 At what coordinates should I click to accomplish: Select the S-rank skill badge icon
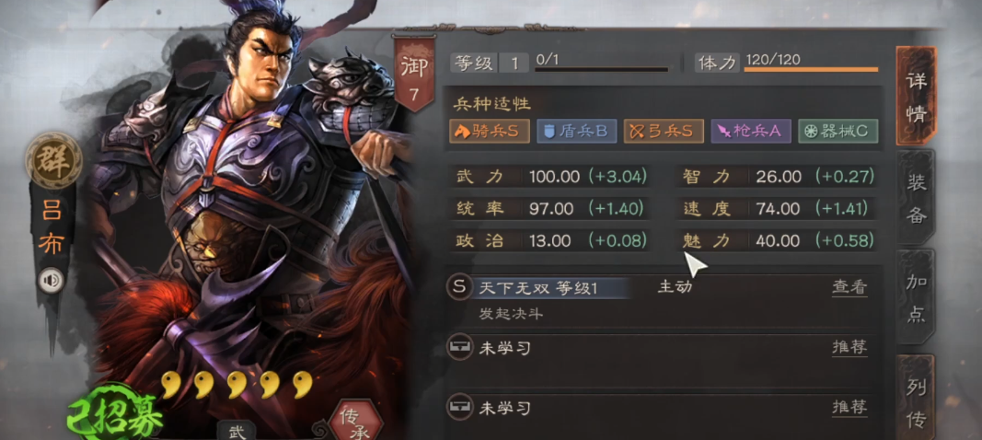pyautogui.click(x=459, y=288)
